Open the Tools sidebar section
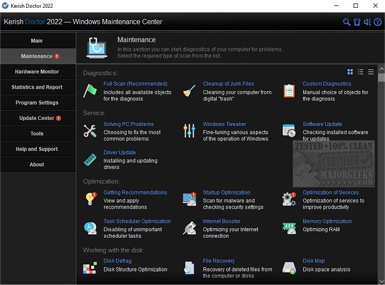 pos(38,133)
